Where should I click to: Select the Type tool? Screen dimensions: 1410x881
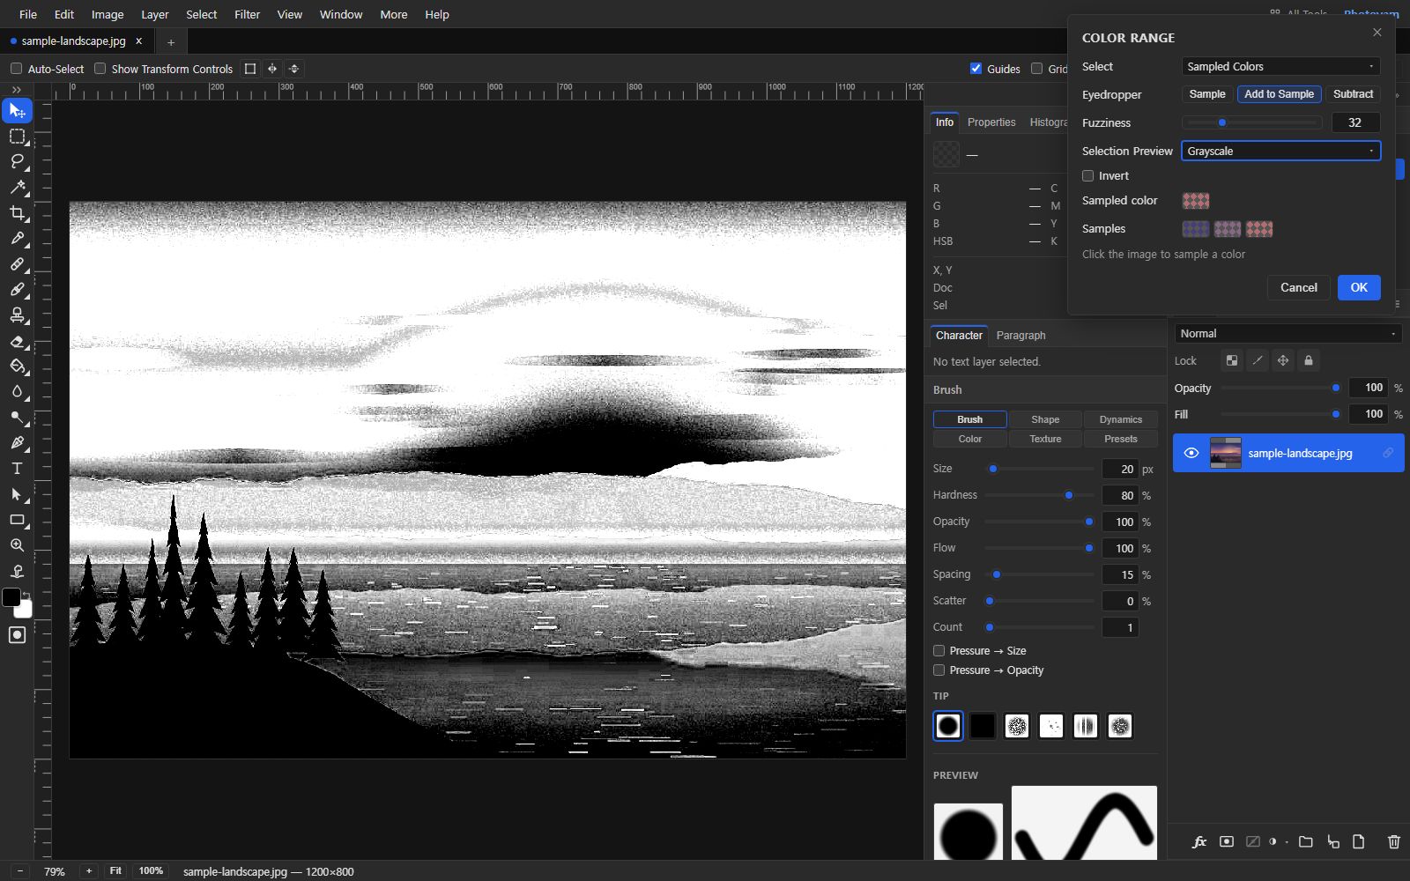point(17,468)
